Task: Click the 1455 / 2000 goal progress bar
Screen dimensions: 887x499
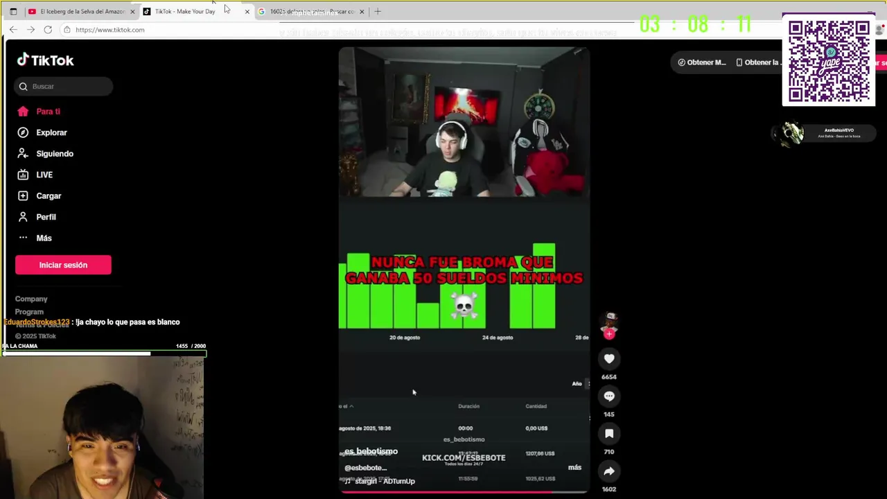Action: (104, 353)
